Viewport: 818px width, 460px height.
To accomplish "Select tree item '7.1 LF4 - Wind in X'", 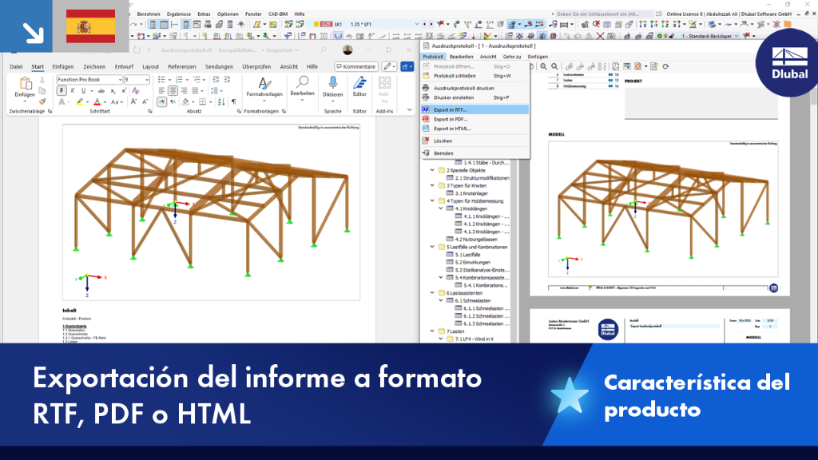I will (x=474, y=339).
